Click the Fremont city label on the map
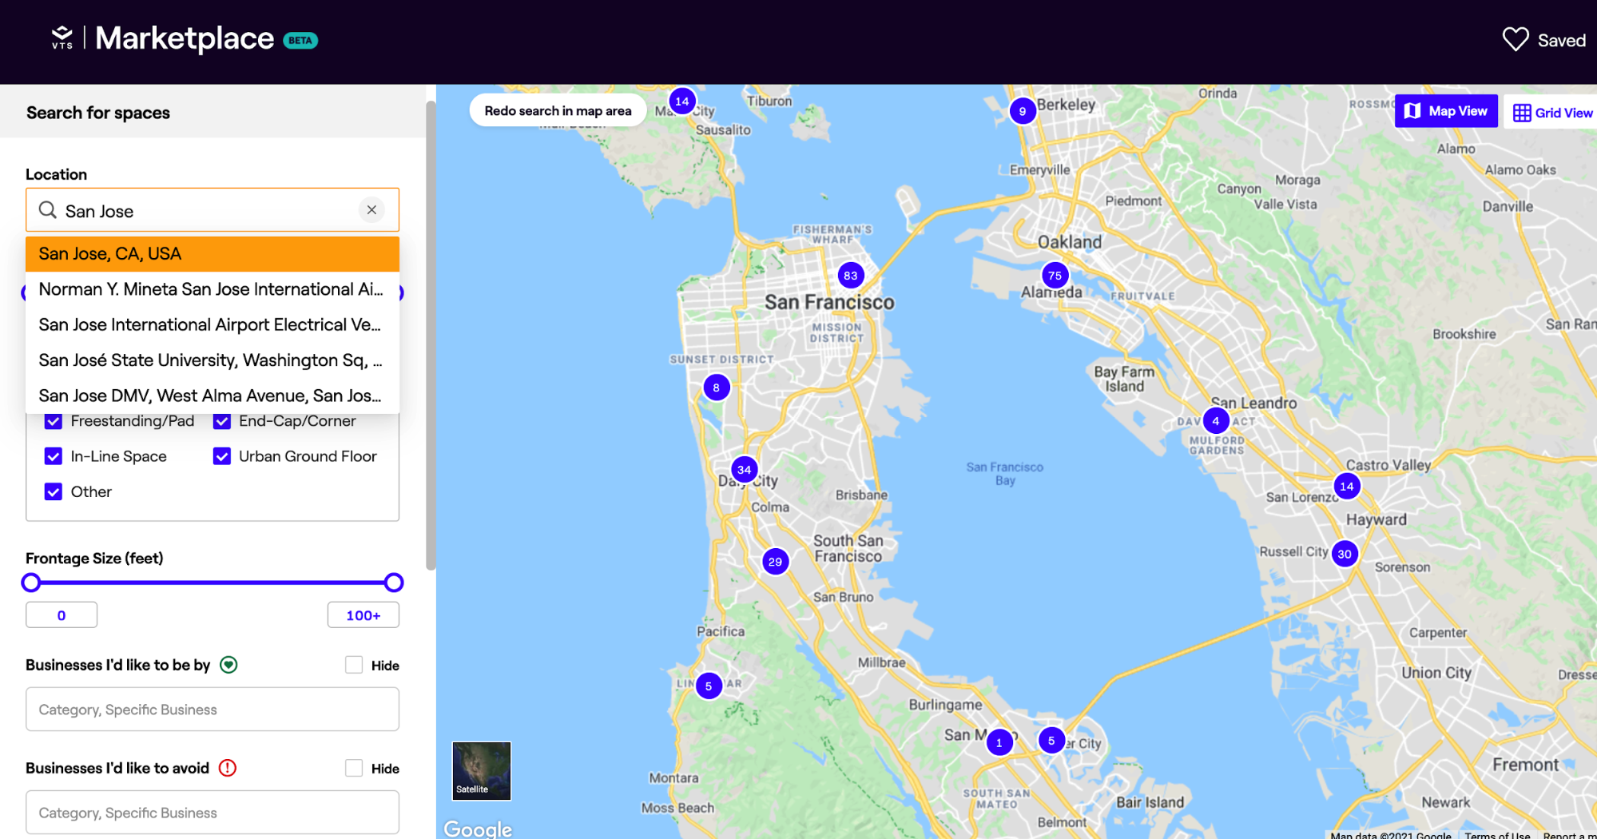The height and width of the screenshot is (839, 1597). [1526, 765]
